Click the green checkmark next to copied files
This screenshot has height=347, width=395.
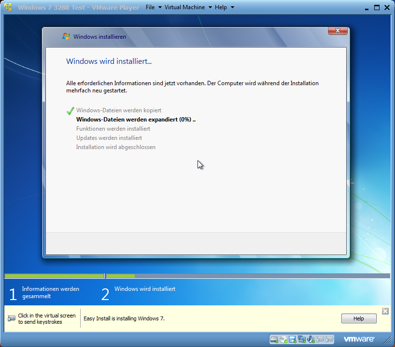[x=71, y=111]
